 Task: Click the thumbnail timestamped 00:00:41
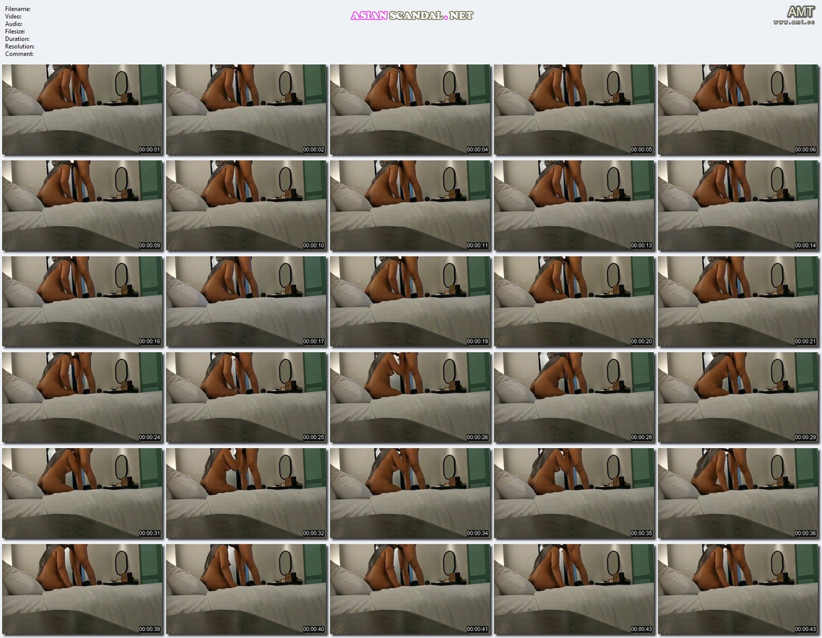click(410, 589)
